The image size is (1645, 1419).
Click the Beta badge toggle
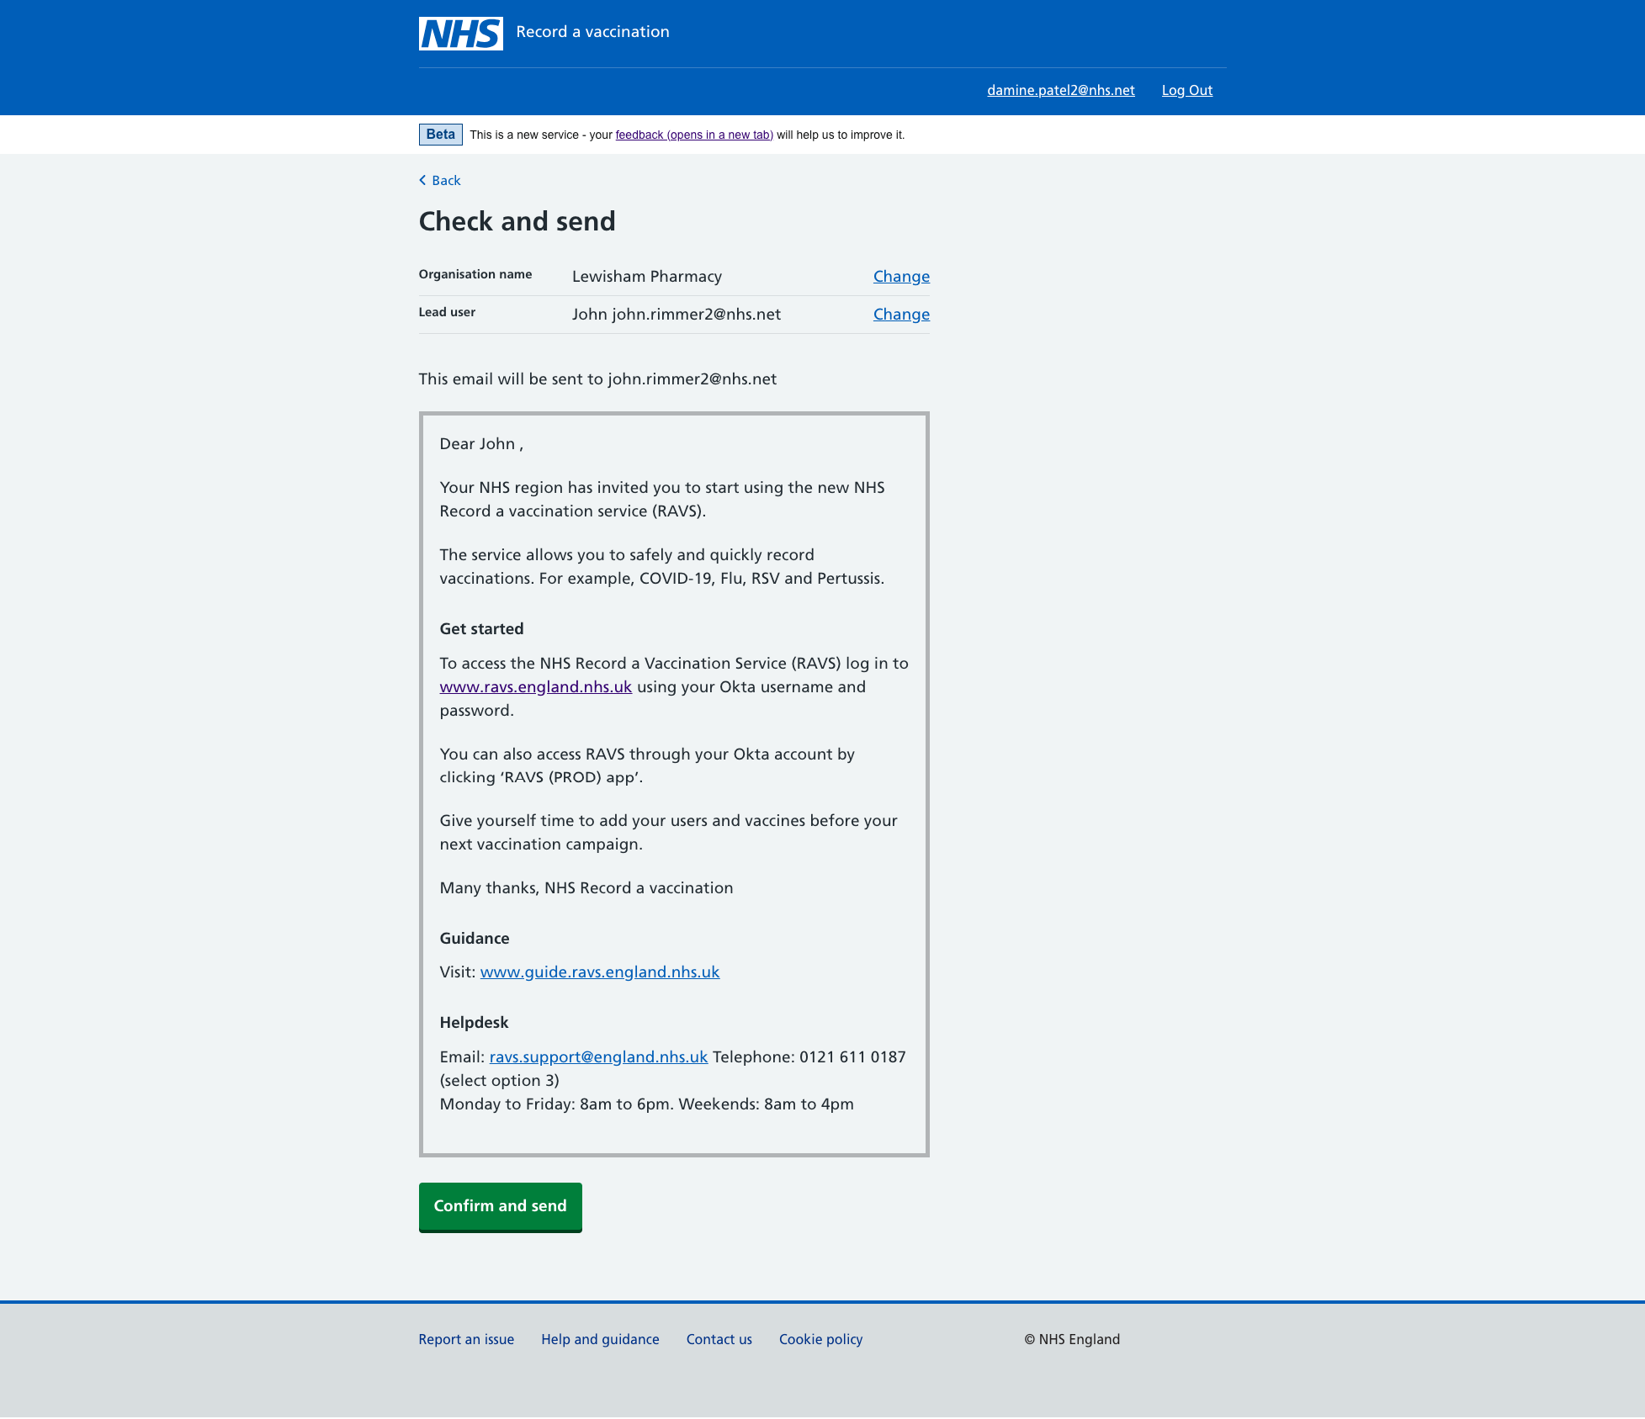pos(441,135)
